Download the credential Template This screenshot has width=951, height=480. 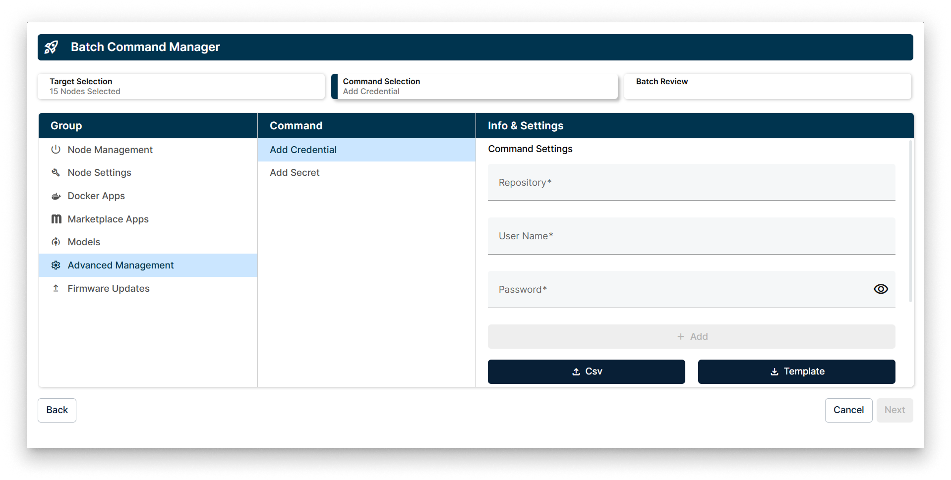(x=796, y=372)
